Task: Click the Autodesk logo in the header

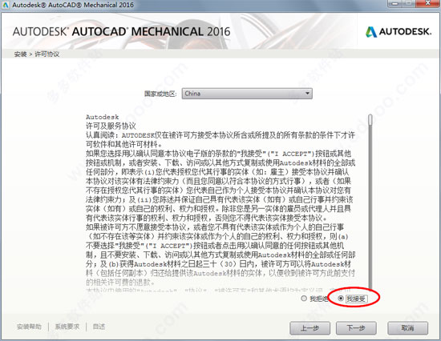Action: tap(399, 32)
